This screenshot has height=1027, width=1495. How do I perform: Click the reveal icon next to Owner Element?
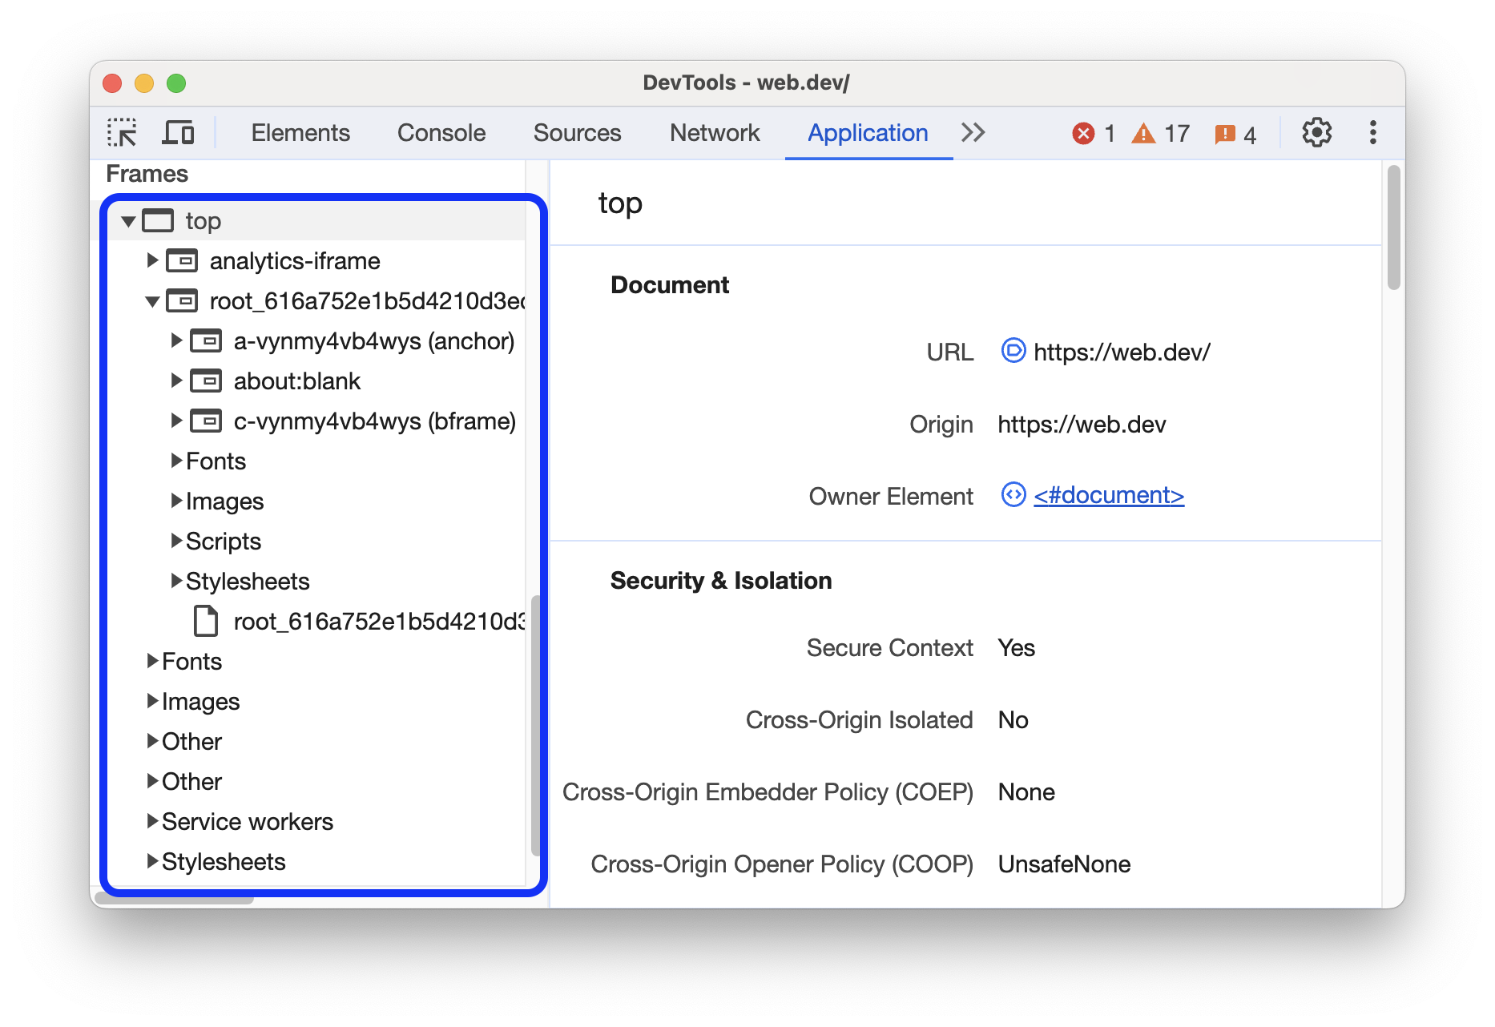point(1013,495)
